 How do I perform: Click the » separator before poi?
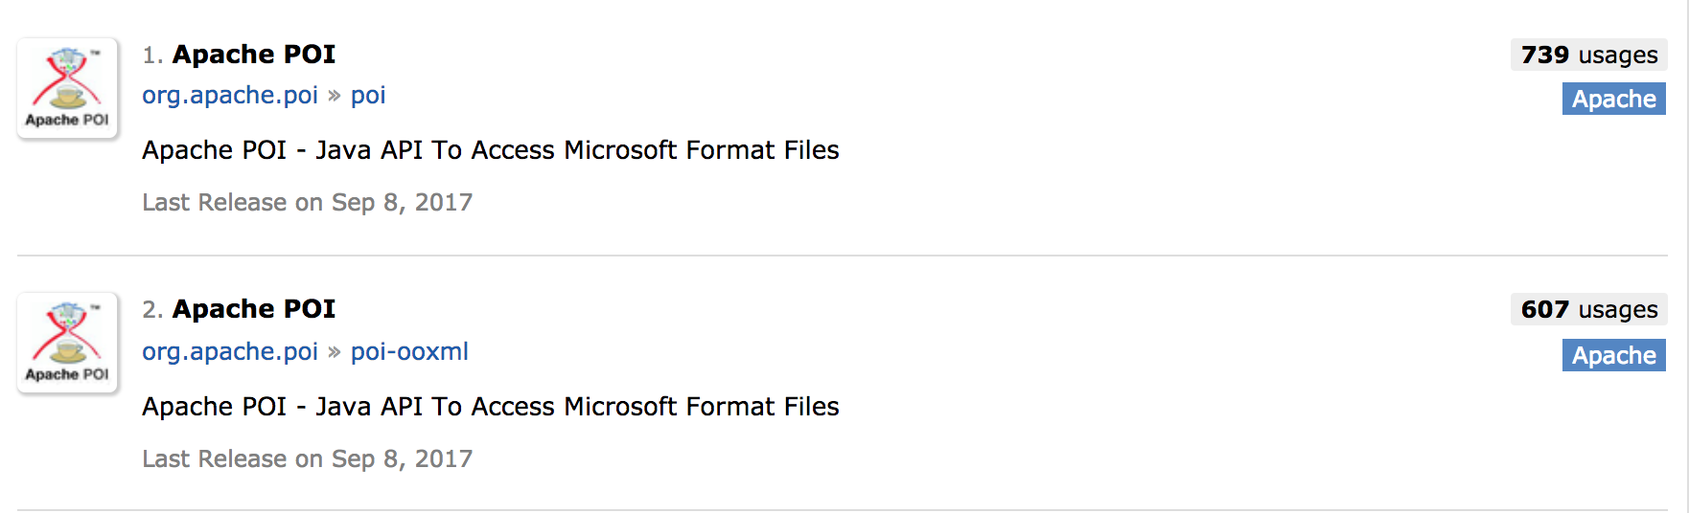click(335, 96)
